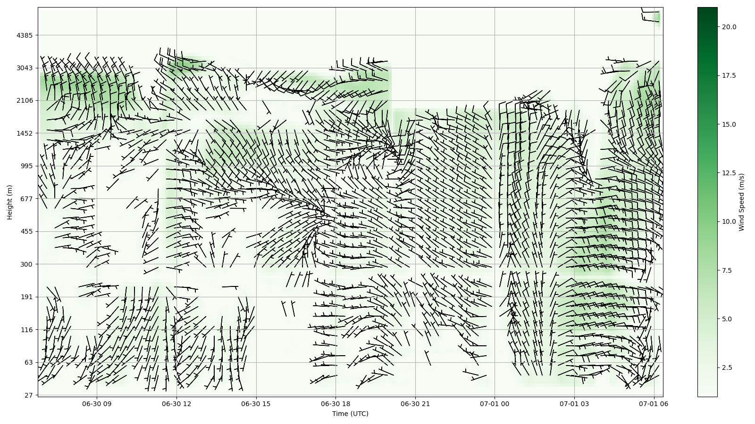
Task: Click the 06-30 12 time tick
Action: point(177,404)
